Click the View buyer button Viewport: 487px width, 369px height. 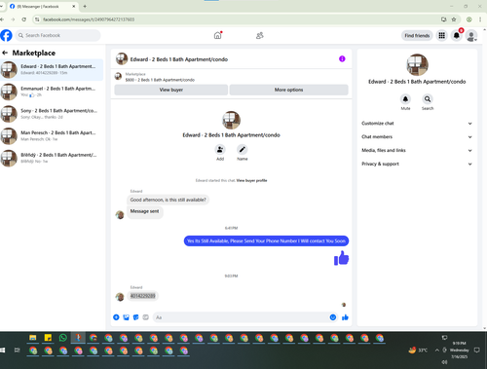pos(171,90)
